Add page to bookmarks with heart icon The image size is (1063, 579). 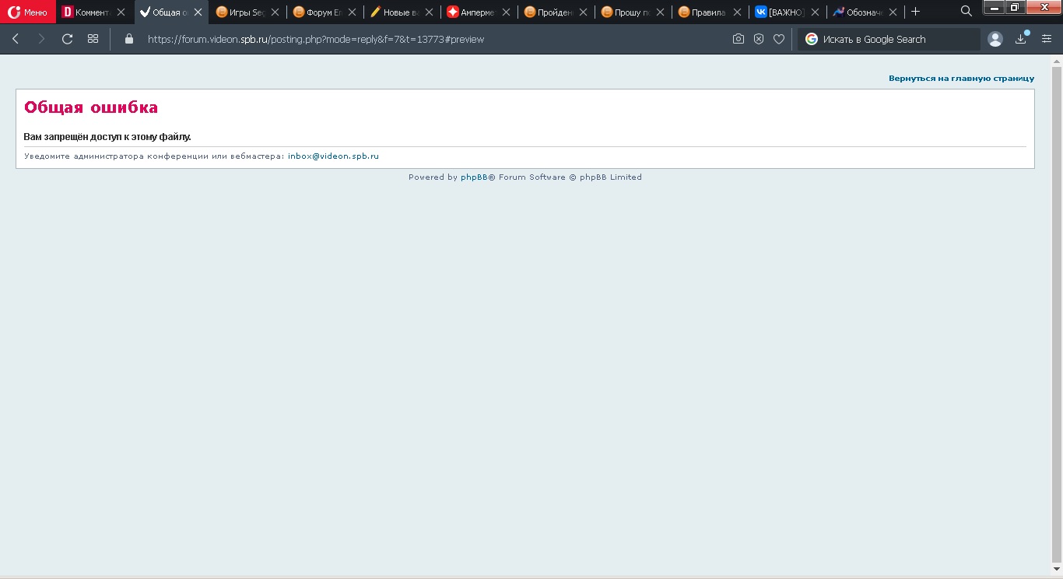pos(779,39)
